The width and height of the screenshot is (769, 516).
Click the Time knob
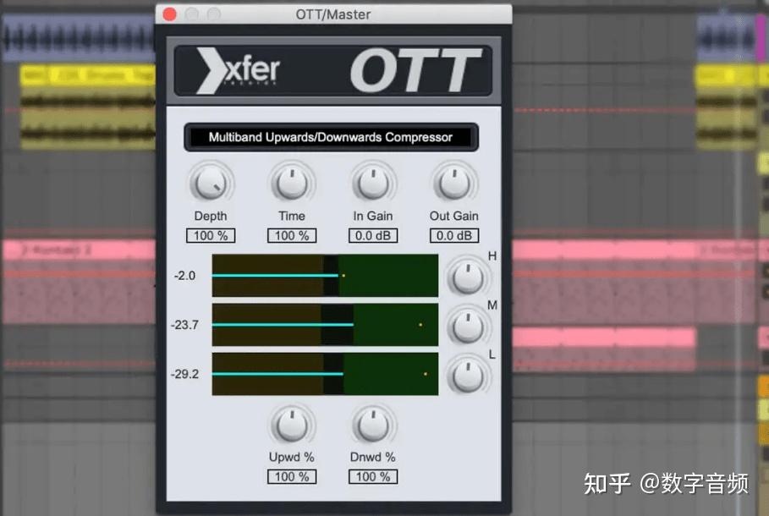pyautogui.click(x=292, y=184)
